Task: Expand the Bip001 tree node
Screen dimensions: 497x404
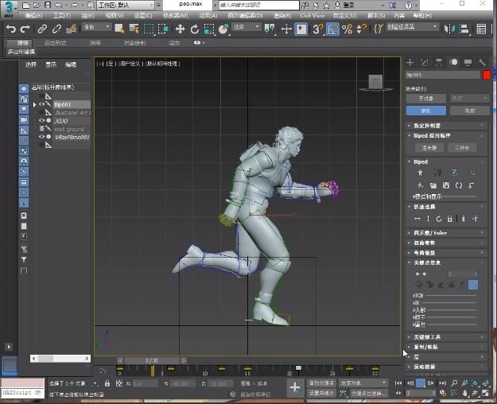Action: tap(34, 104)
